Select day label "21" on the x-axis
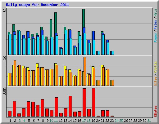Screen dimensions: 159x124 click(x=102, y=121)
